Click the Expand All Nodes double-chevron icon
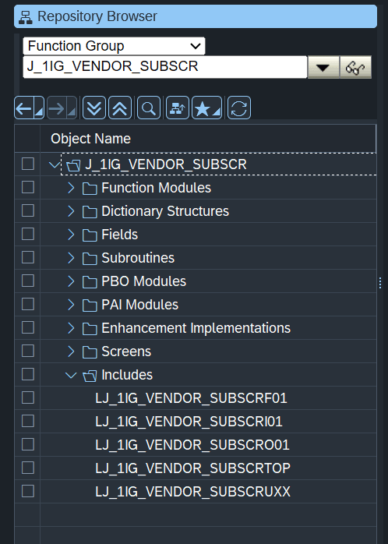The image size is (388, 544). pyautogui.click(x=94, y=108)
